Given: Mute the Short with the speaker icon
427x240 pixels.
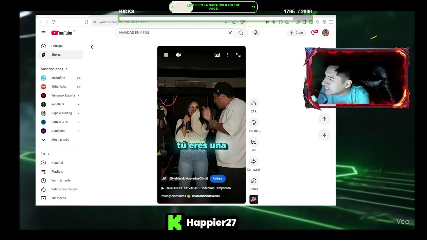Looking at the screenshot, I should tap(178, 55).
